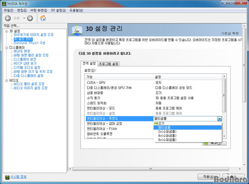Select the CUDA - GPU setting row

click(x=154, y=83)
